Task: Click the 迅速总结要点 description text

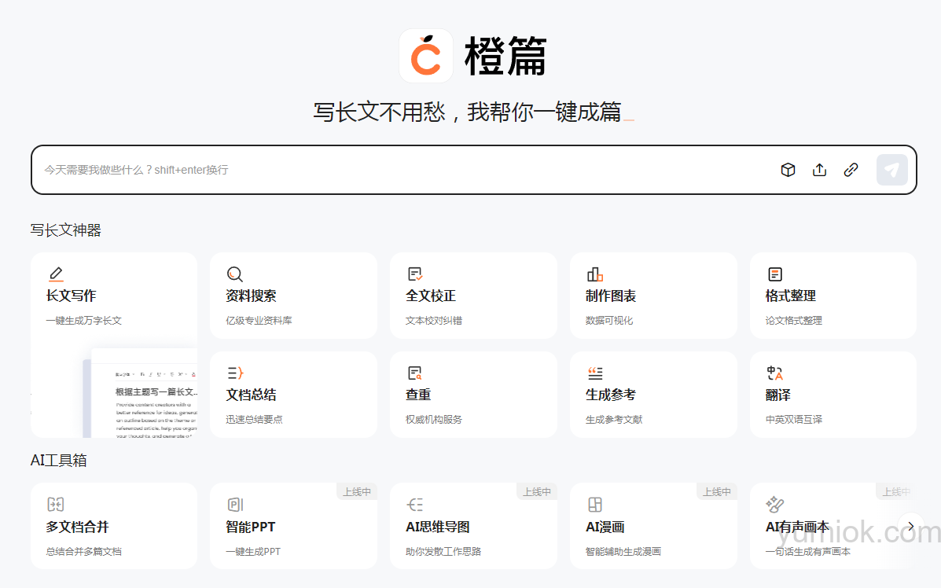Action: click(x=254, y=420)
